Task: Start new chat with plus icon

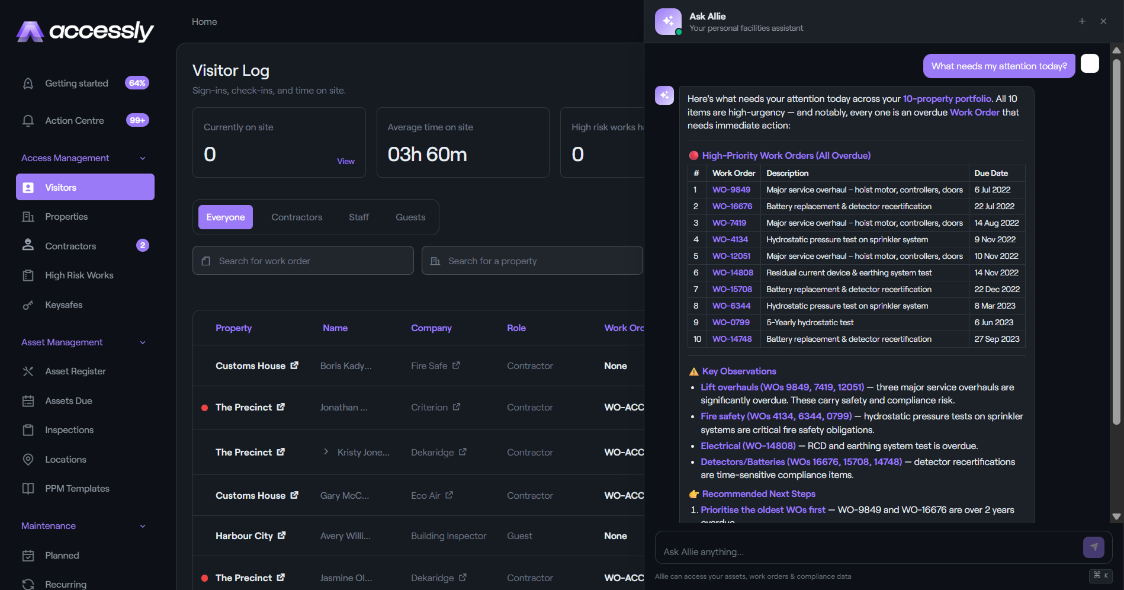Action: pos(1082,21)
